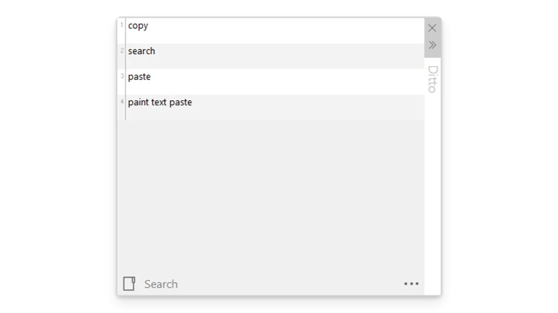This screenshot has width=558, height=313.
Task: Click row number 1 beside "copy"
Action: (121, 25)
